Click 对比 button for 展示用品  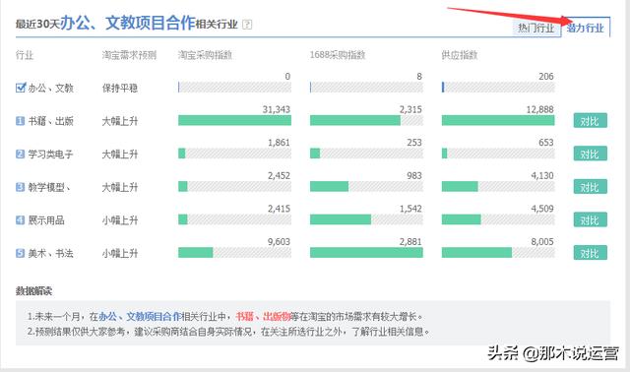click(x=590, y=219)
